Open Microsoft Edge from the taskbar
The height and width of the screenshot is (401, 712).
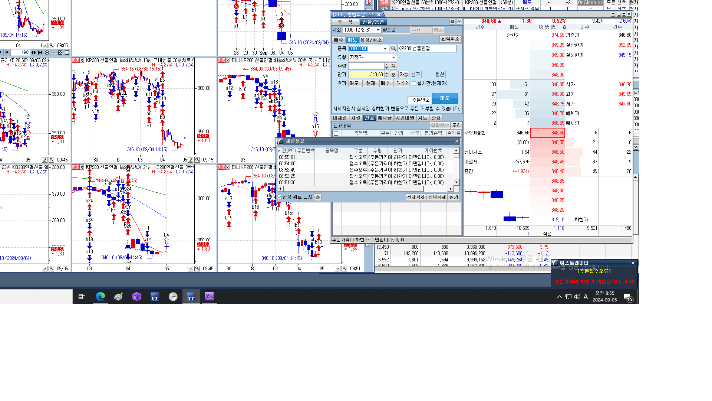100,297
